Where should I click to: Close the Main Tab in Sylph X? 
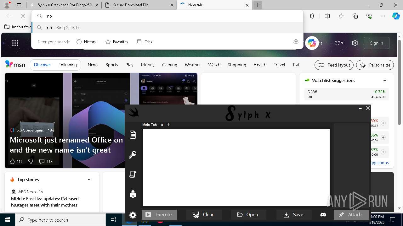[162, 125]
